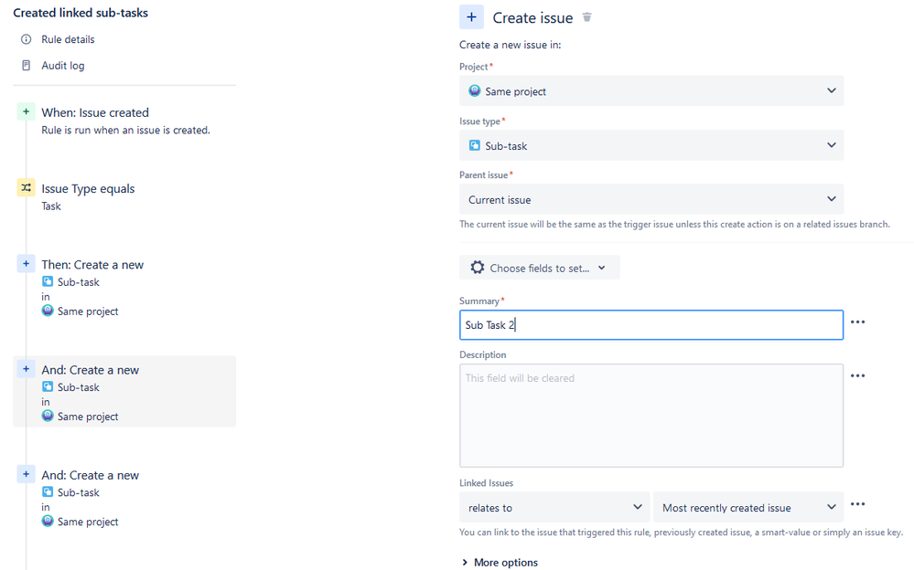Screen dimensions: 914x570
Task: Open the Rule details info icon
Action: click(27, 39)
